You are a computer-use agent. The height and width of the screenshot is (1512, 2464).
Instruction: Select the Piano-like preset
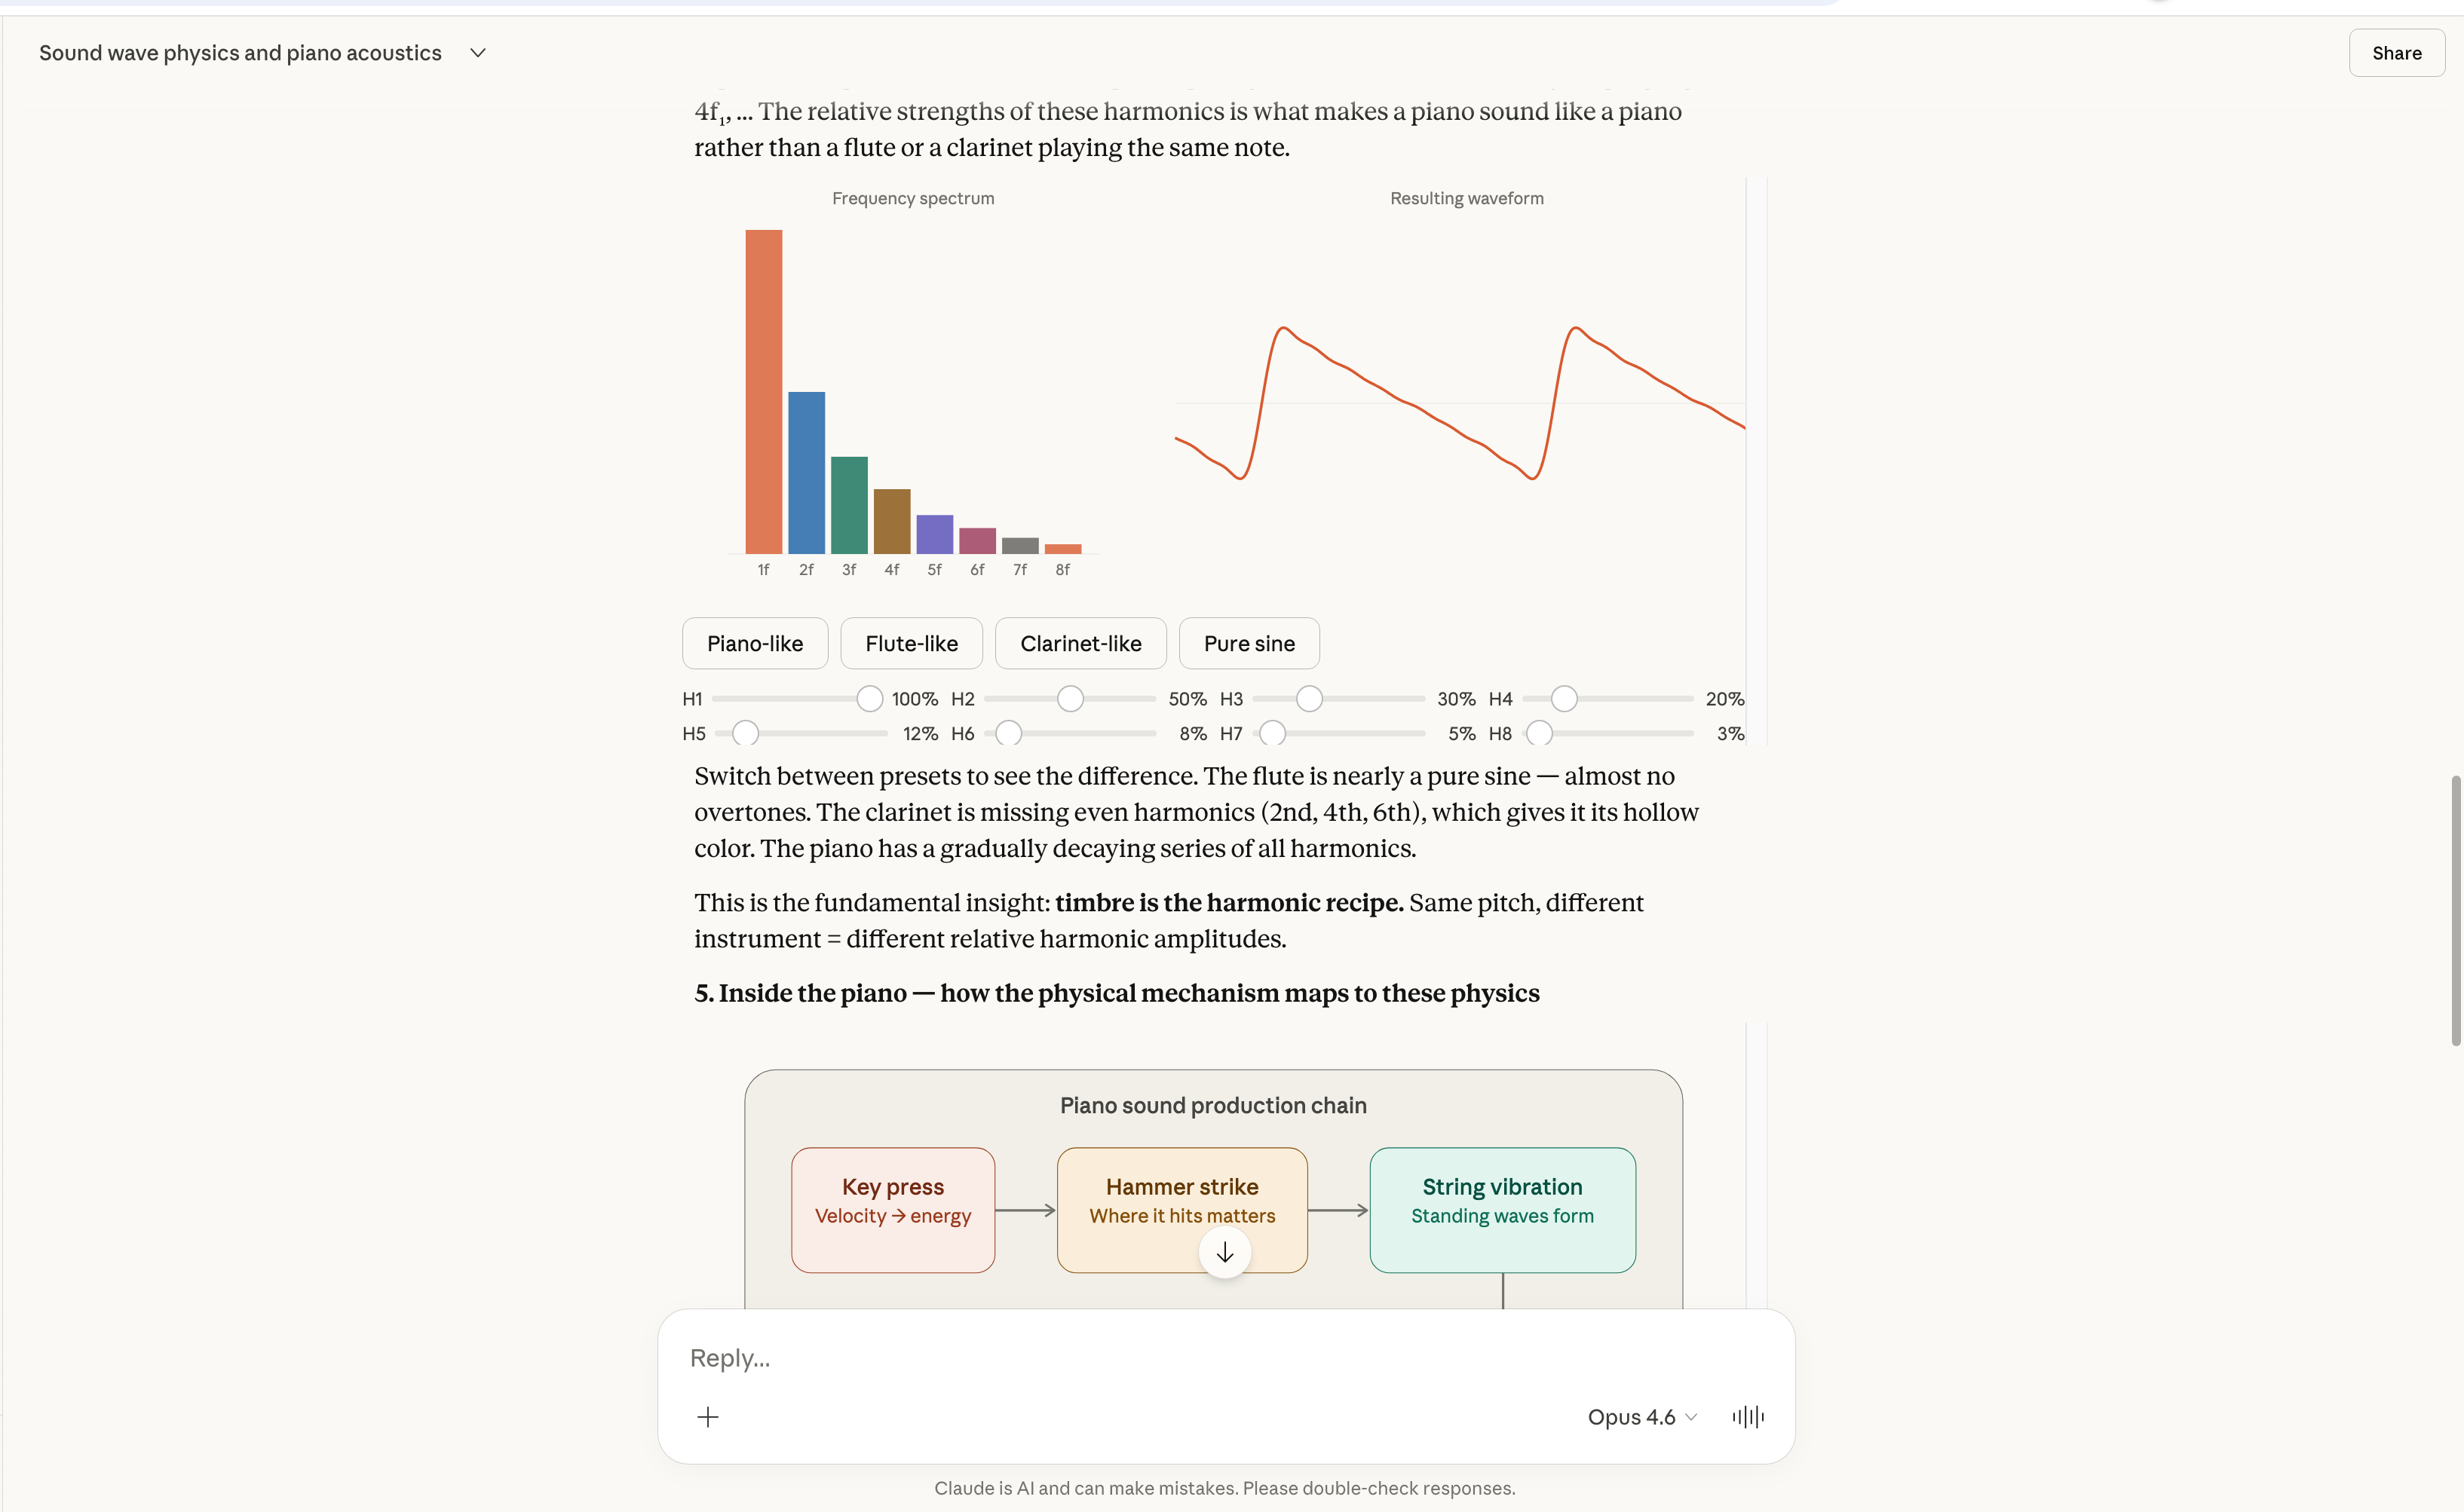(755, 644)
